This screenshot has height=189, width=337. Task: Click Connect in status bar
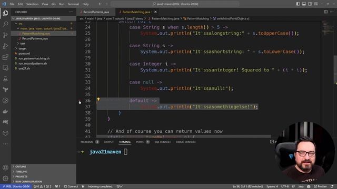[x=71, y=186]
